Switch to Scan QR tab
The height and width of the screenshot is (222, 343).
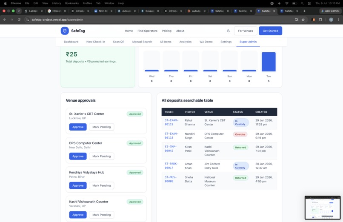click(119, 42)
